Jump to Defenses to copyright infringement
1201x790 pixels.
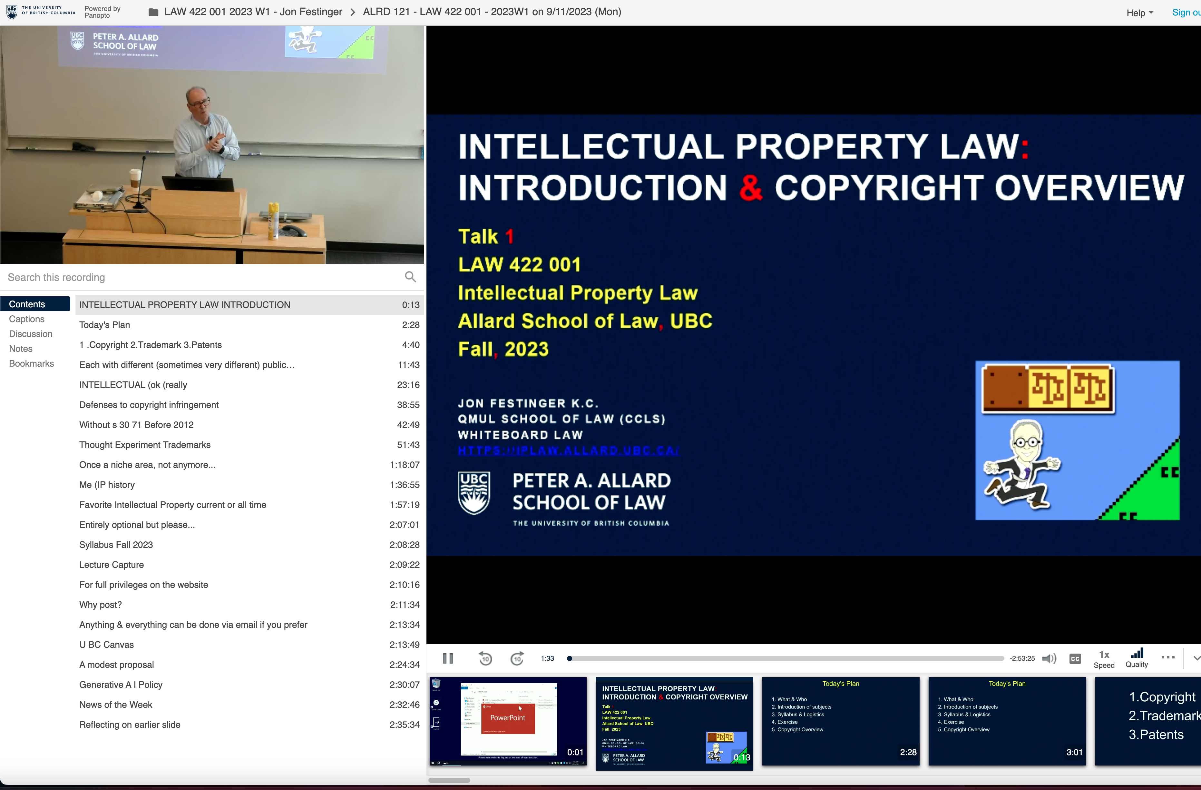click(x=249, y=405)
